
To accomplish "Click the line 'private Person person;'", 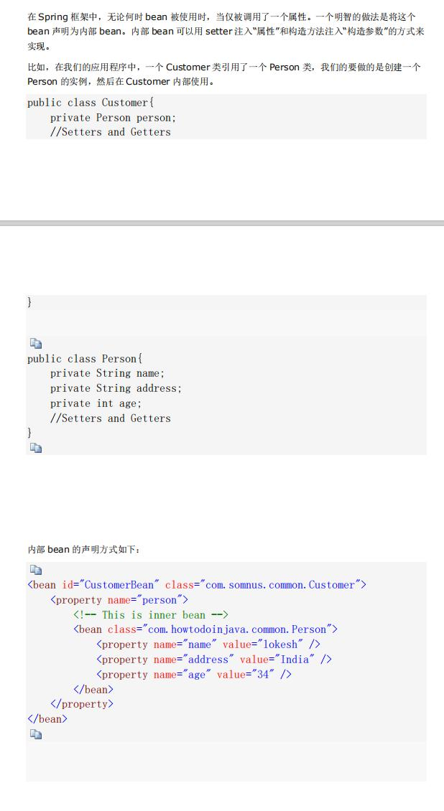I will 113,118.
